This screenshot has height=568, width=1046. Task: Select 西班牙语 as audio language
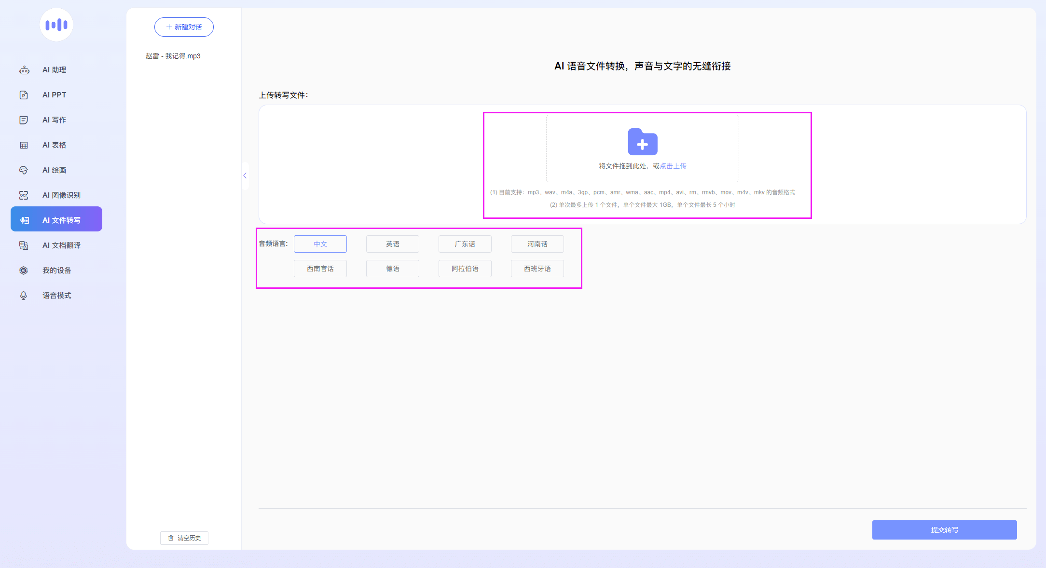tap(537, 269)
